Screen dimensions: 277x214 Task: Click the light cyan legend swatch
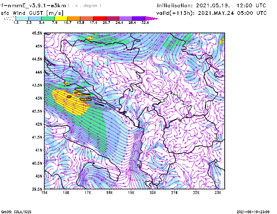click(22, 18)
